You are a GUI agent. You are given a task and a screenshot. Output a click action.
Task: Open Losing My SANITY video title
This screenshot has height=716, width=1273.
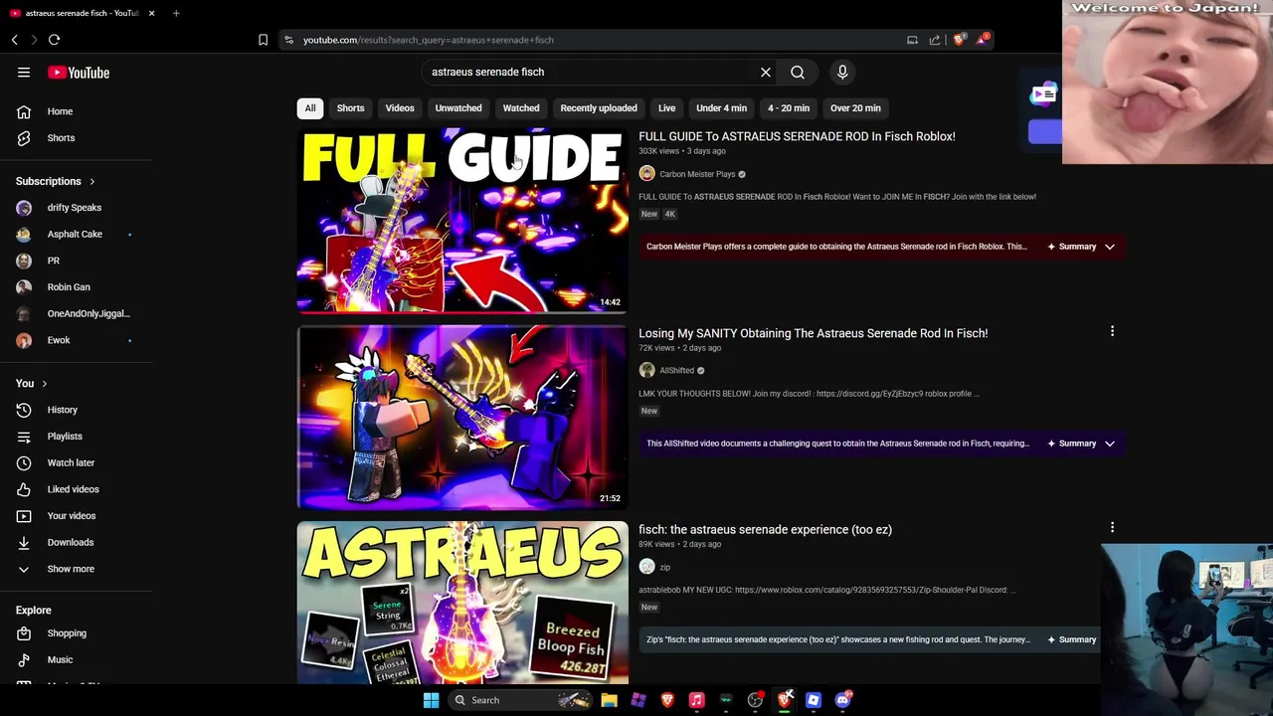(x=813, y=333)
